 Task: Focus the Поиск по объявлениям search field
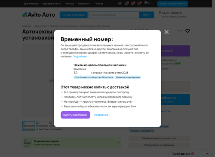(x=114, y=15)
